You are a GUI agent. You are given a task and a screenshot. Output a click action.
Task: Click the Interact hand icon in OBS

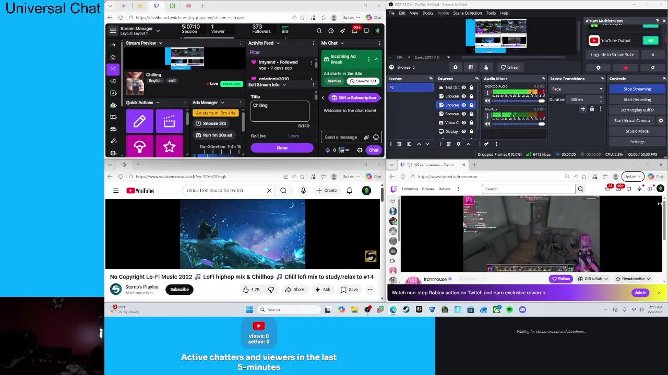point(486,67)
